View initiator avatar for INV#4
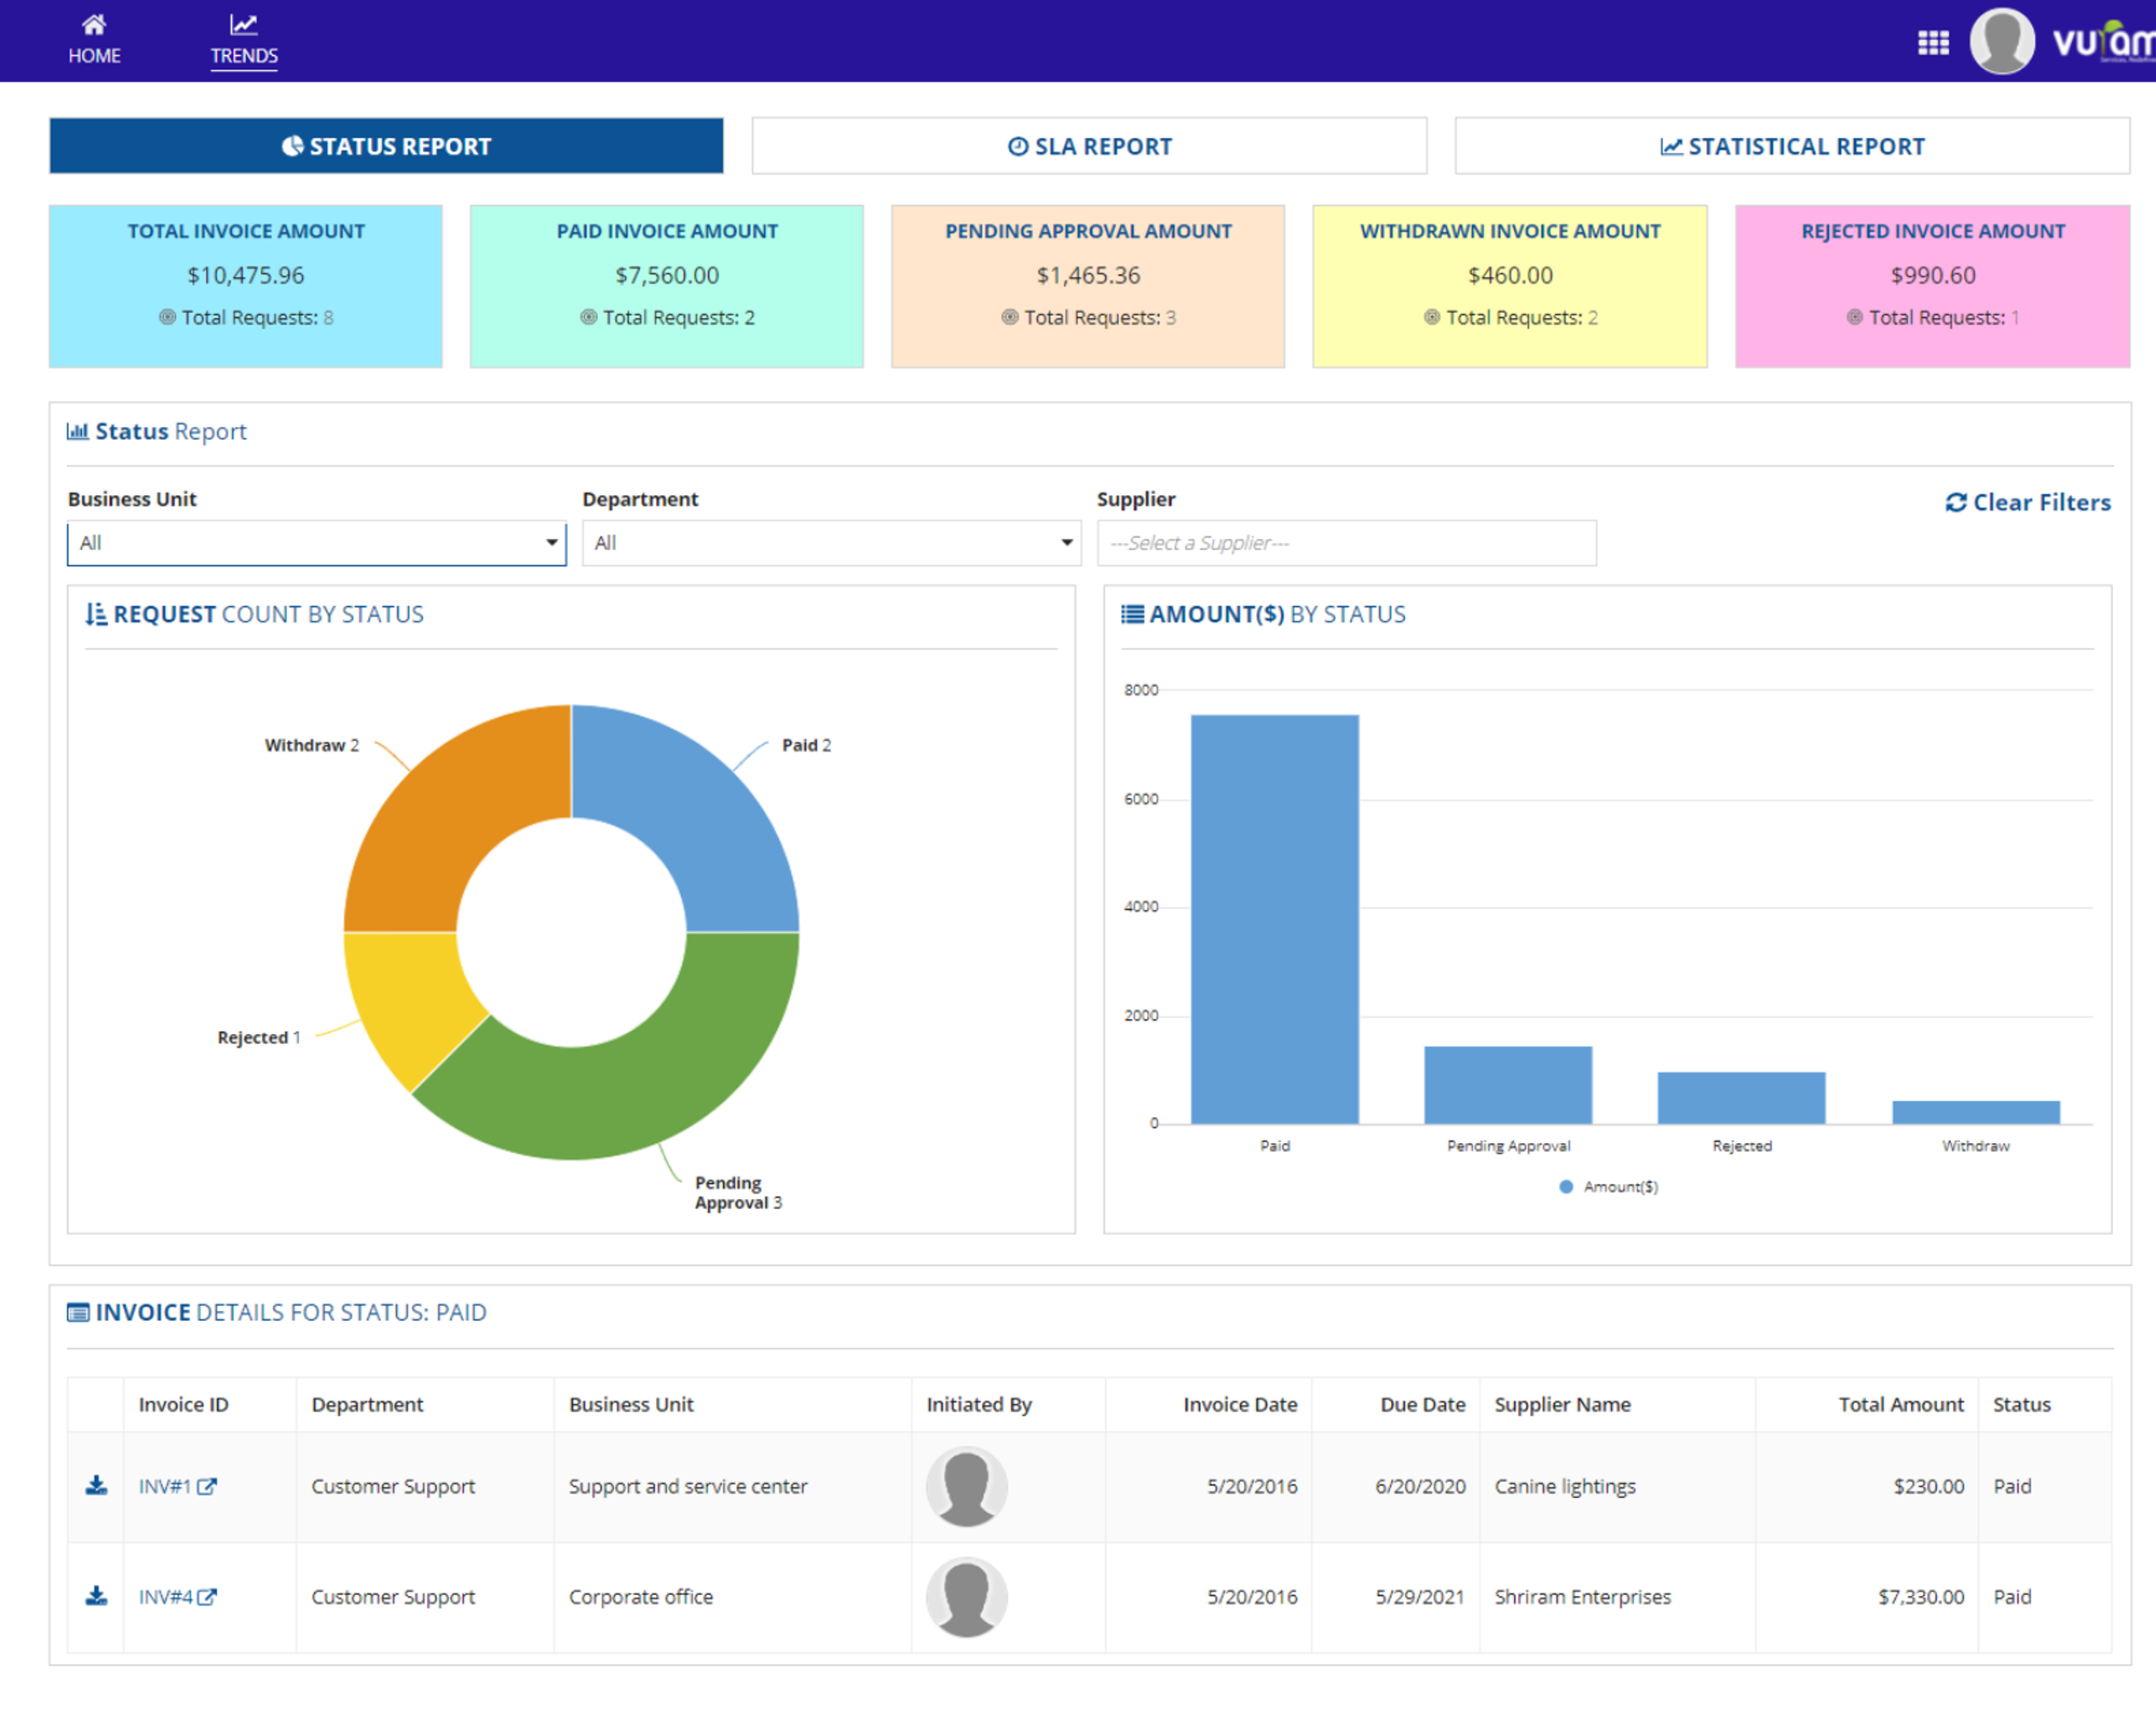 click(x=966, y=1596)
